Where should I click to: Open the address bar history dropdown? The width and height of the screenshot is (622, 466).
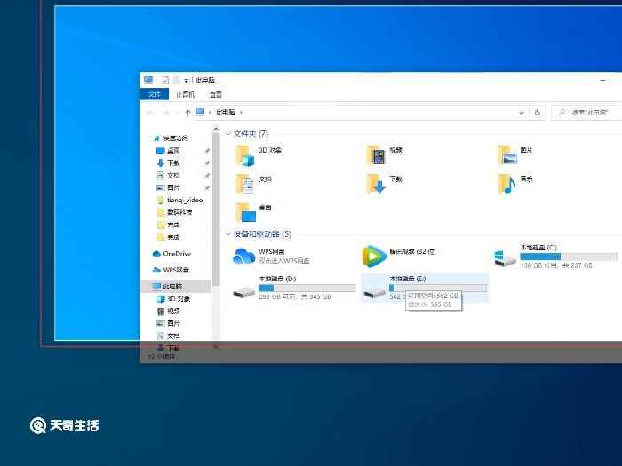click(522, 113)
